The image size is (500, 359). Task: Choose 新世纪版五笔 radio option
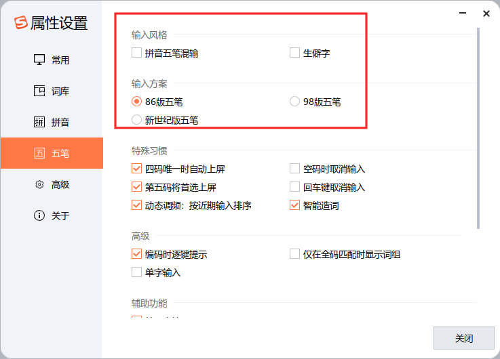[136, 120]
